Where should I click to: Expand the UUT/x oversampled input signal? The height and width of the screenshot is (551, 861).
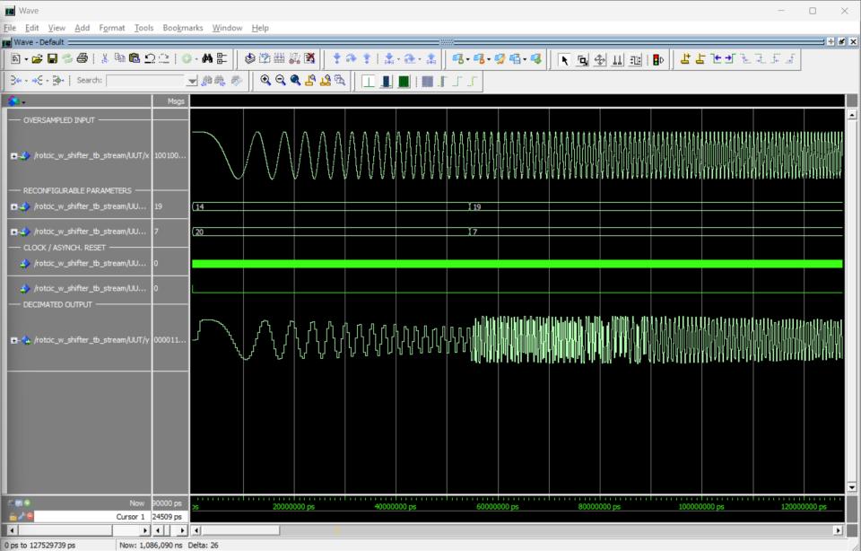pos(13,156)
